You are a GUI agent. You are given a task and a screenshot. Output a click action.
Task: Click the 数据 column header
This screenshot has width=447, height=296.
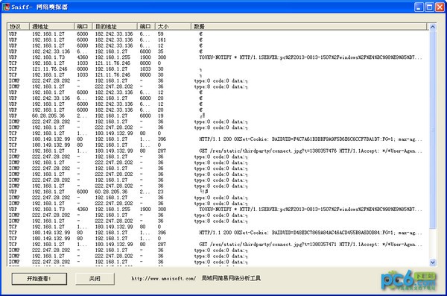[308, 27]
